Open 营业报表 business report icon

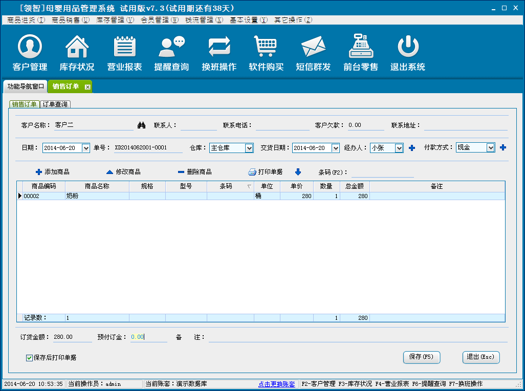coord(124,48)
